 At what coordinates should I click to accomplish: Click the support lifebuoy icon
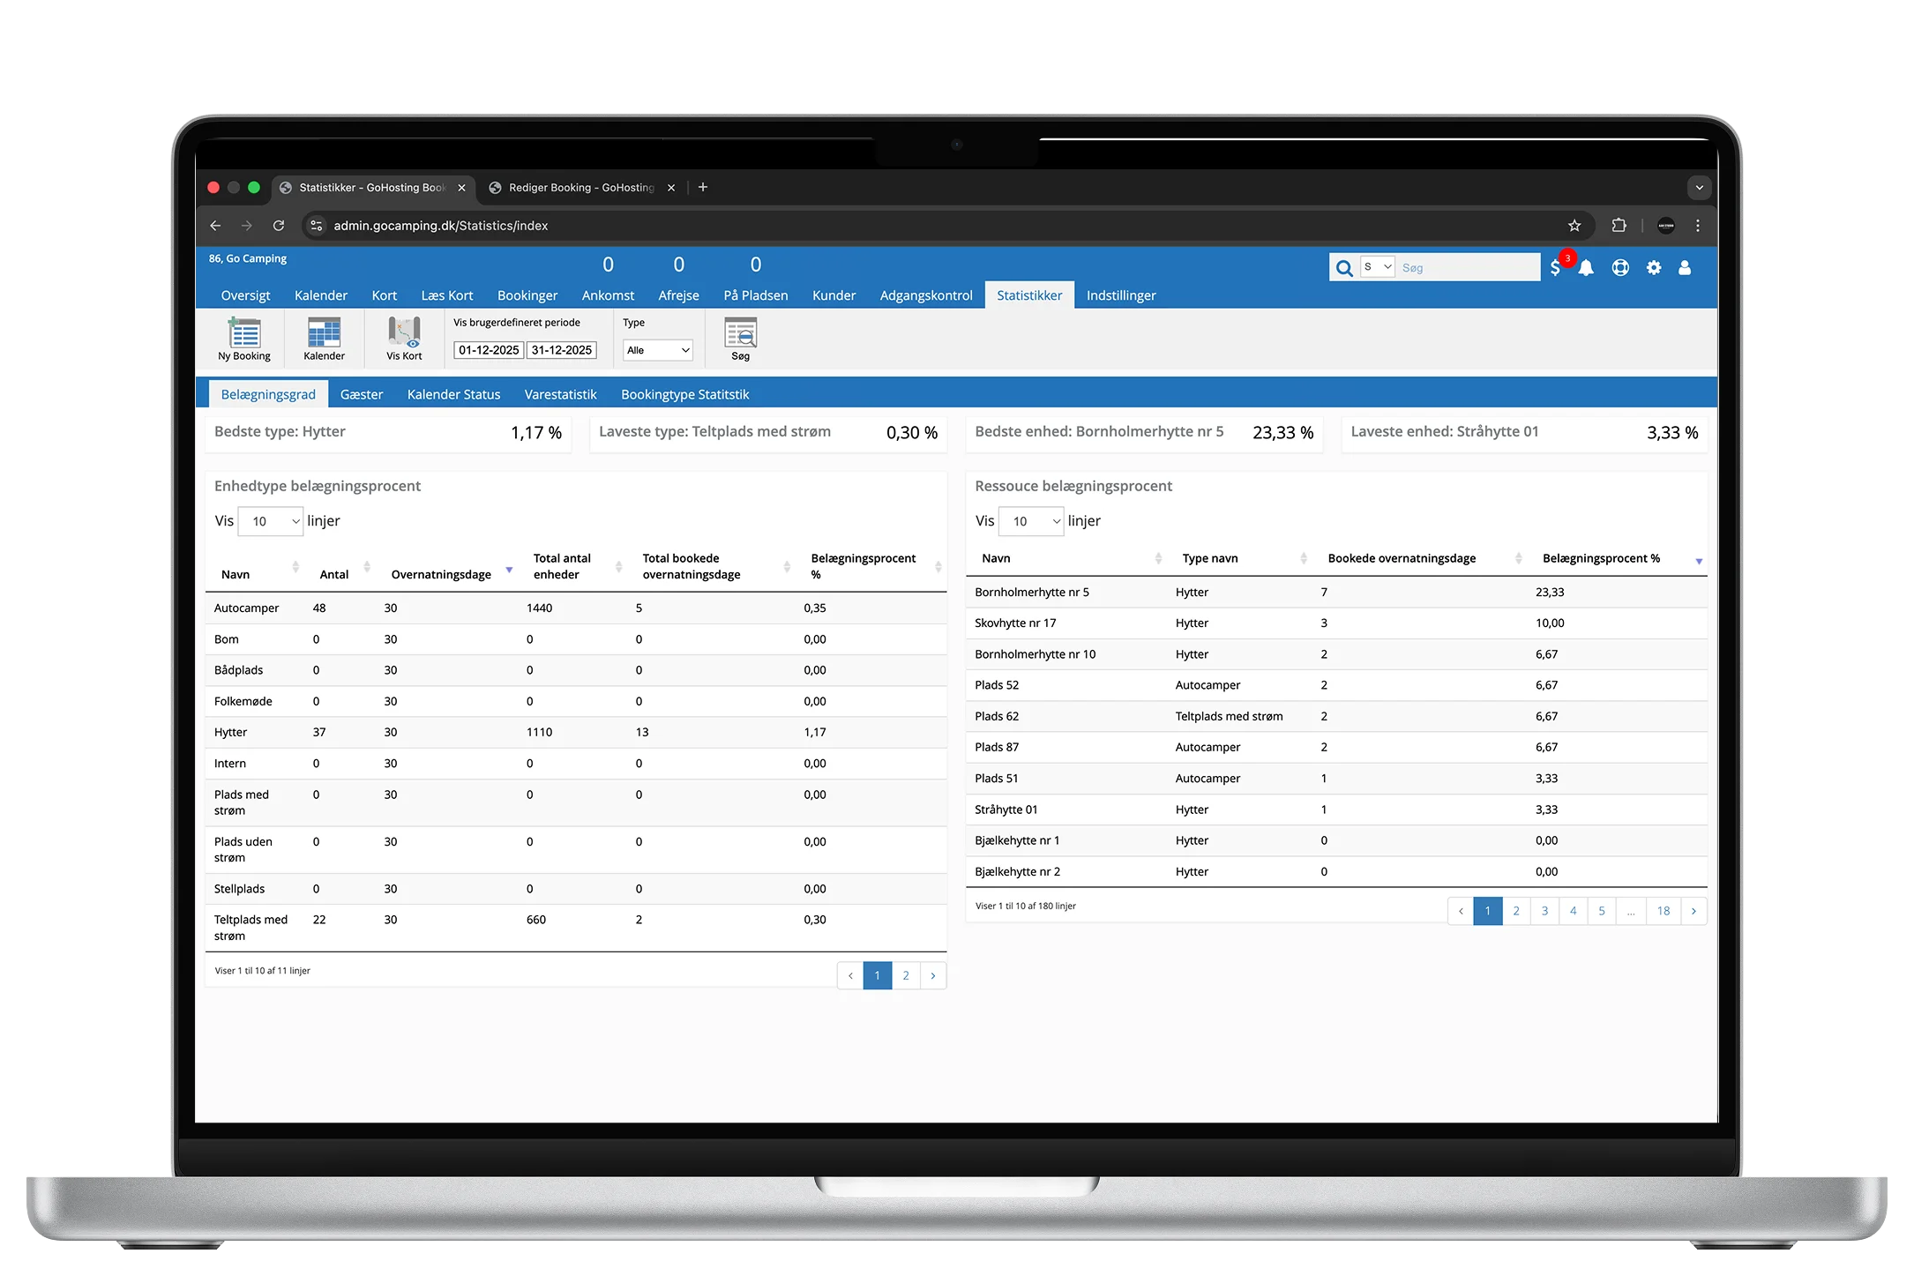[x=1620, y=267]
